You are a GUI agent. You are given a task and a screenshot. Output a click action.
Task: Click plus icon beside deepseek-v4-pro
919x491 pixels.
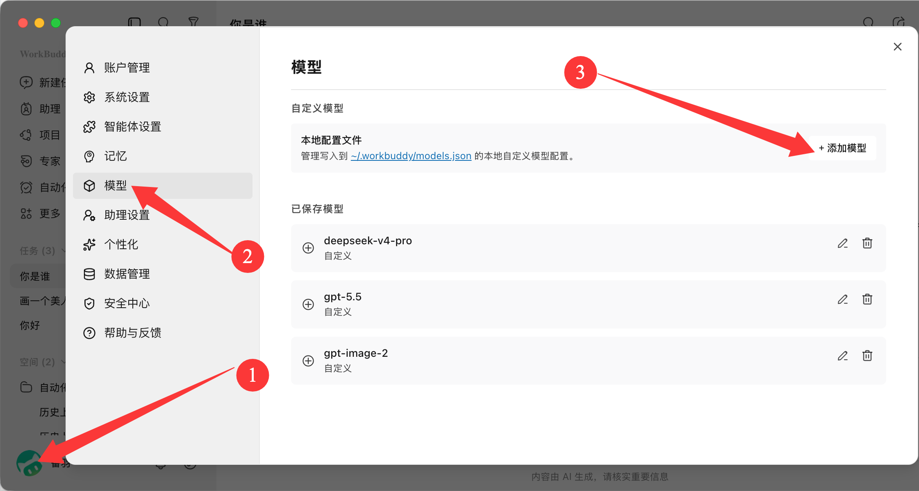point(308,248)
